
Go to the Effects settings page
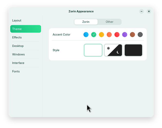coord(26,37)
